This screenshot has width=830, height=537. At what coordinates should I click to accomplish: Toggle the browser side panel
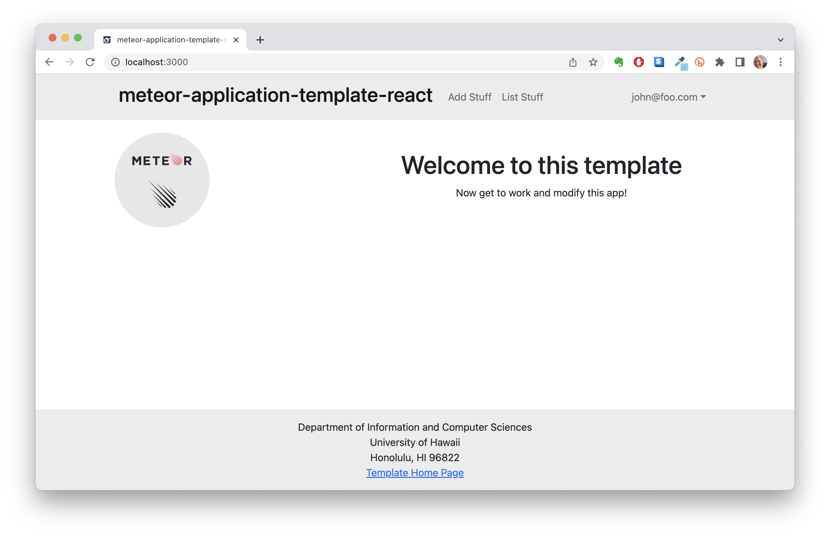(740, 62)
